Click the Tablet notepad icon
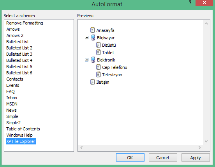The height and width of the screenshot is (167, 215). 98,52
